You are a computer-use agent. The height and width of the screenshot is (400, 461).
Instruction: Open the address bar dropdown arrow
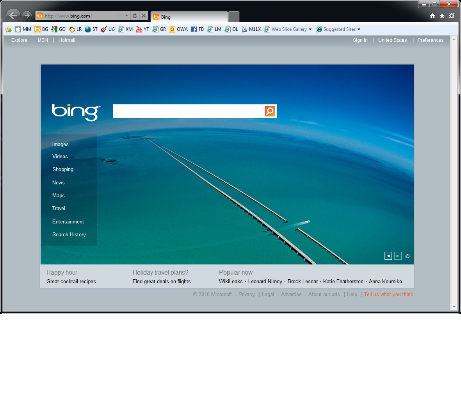tap(126, 16)
